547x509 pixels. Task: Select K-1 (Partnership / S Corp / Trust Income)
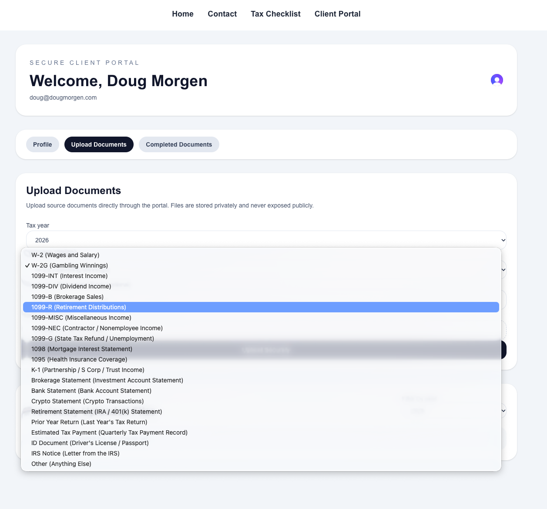point(261,370)
